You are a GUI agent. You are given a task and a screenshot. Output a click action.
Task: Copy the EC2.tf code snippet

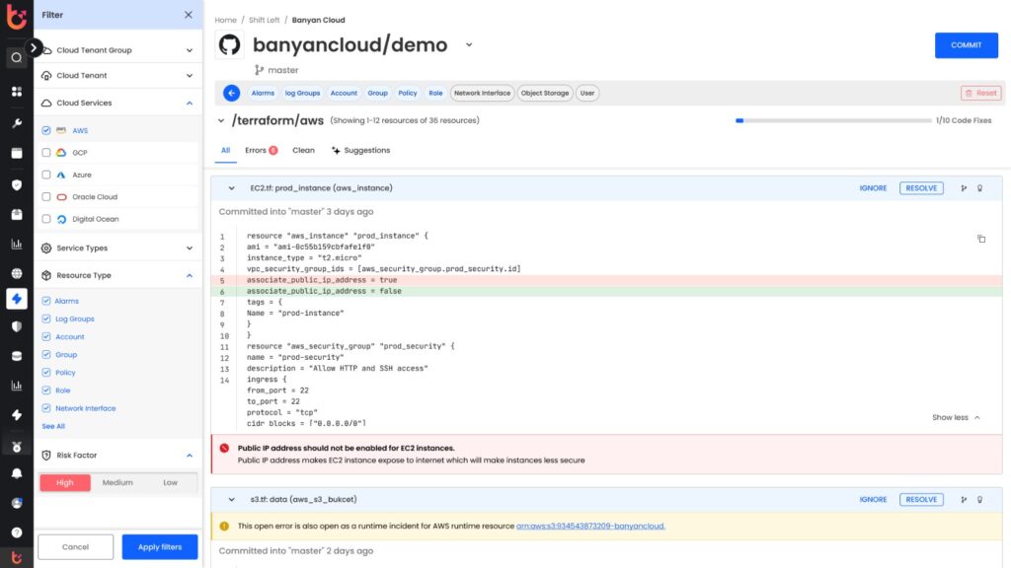[981, 239]
